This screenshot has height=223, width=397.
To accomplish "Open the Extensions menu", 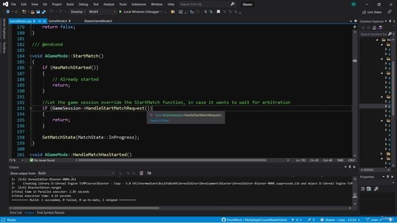I will click(139, 4).
